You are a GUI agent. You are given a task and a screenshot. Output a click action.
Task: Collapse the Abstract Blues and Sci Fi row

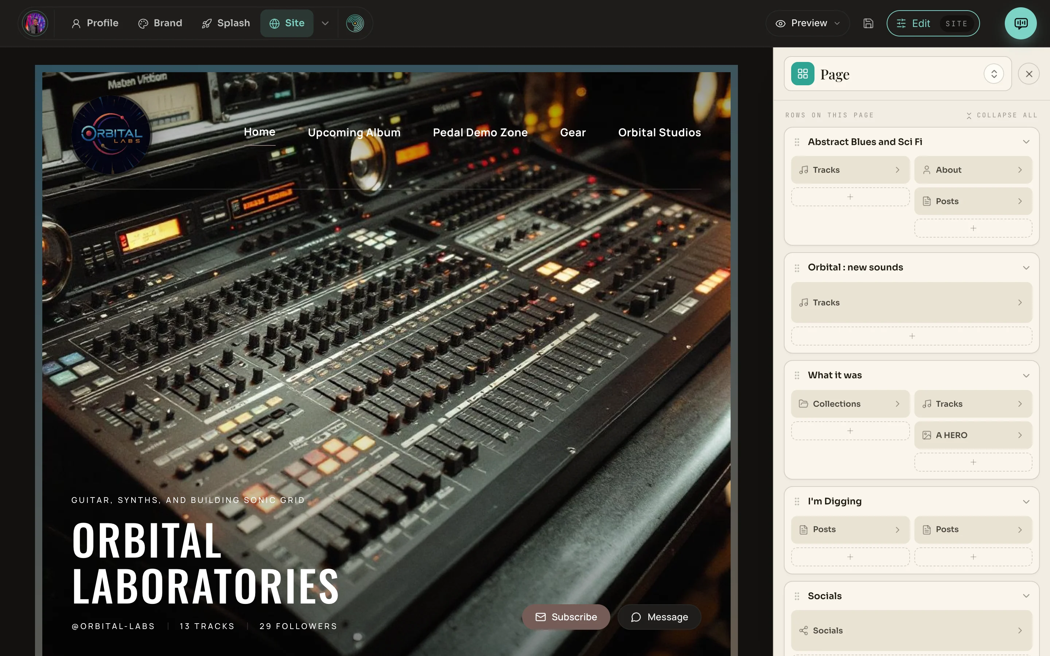(x=1026, y=142)
